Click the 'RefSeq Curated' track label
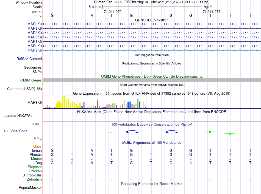This screenshot has height=194, width=261. (x=29, y=59)
